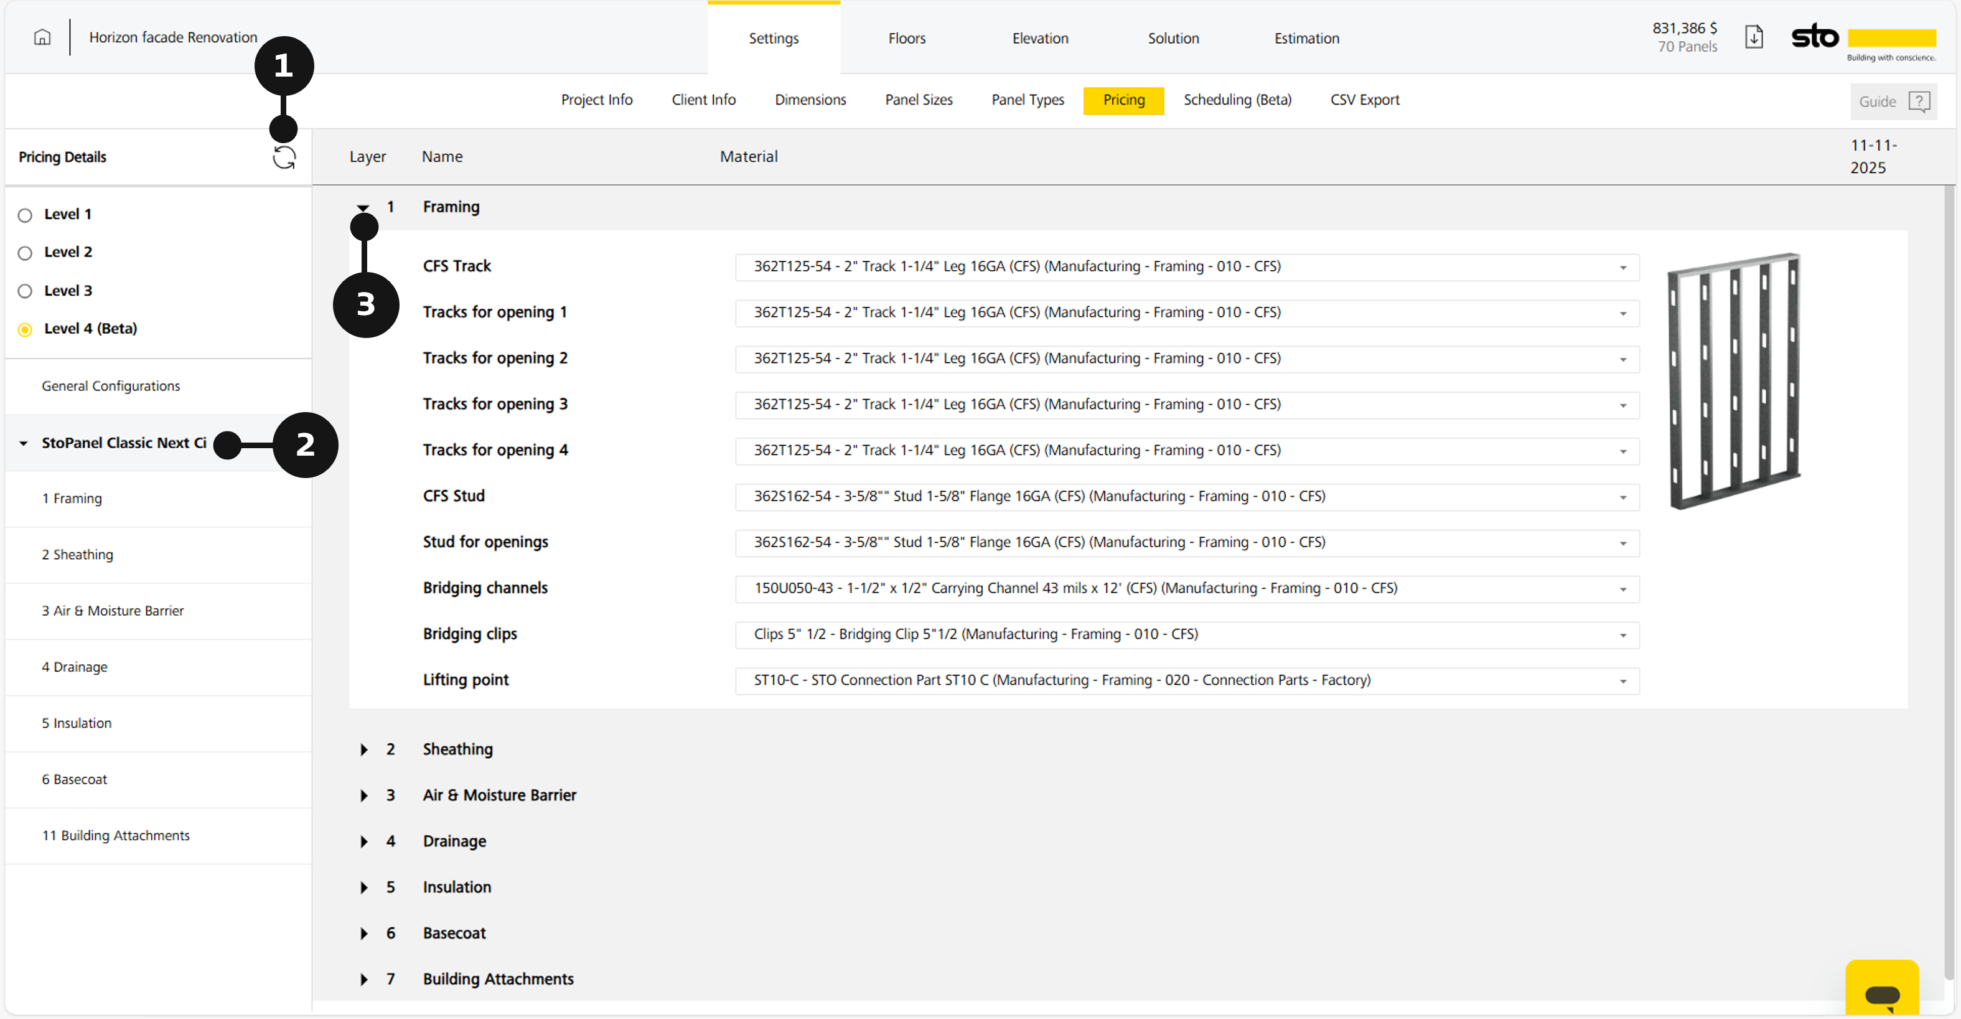This screenshot has width=1961, height=1019.
Task: Select Level 3 radio button
Action: click(25, 292)
